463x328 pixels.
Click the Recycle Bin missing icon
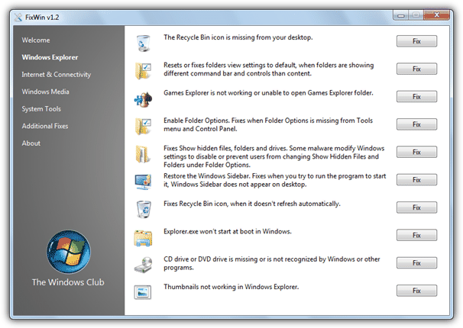143,43
